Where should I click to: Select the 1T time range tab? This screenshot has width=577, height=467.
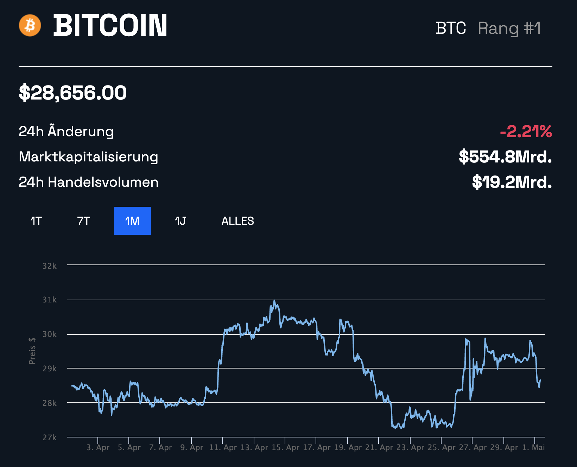tap(36, 221)
